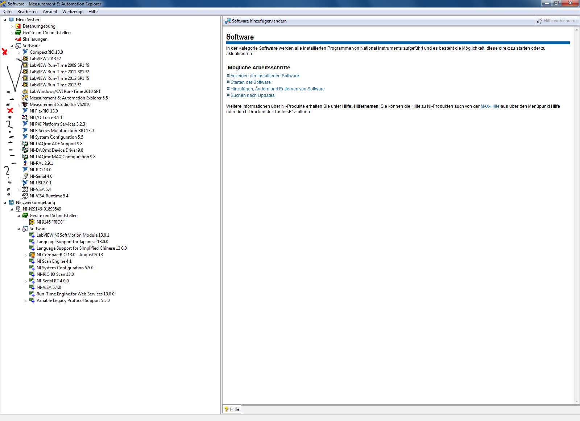Click the Mein System computer icon
Viewport: 580px width, 421px height.
tap(11, 20)
